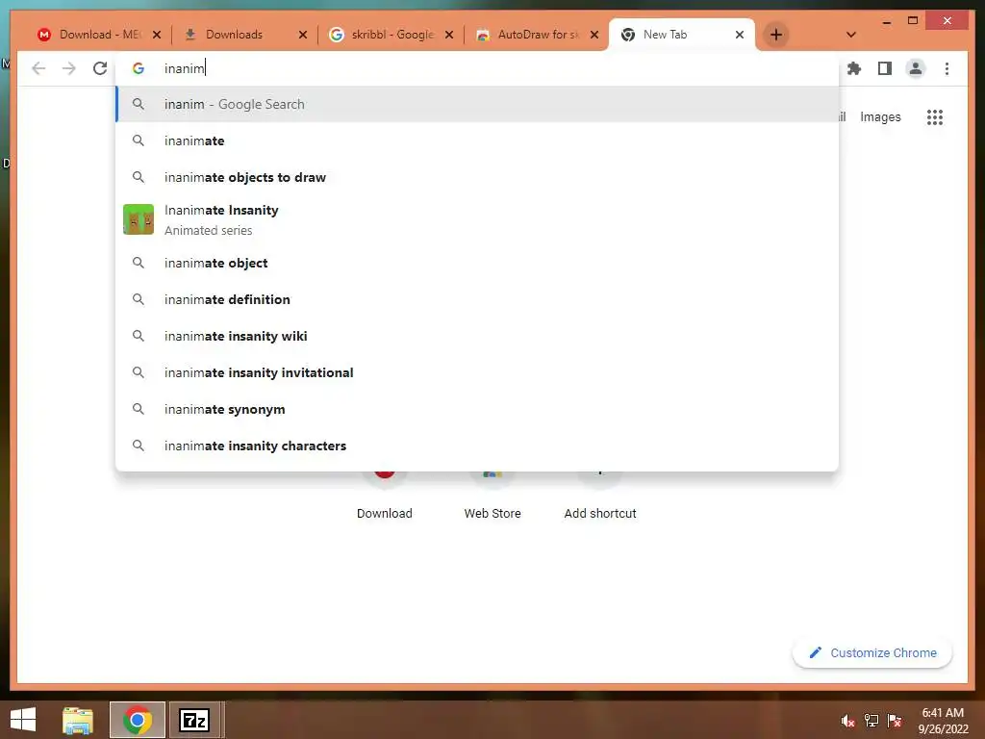The image size is (985, 739).
Task: Open File Explorer from the taskbar
Action: tap(78, 720)
